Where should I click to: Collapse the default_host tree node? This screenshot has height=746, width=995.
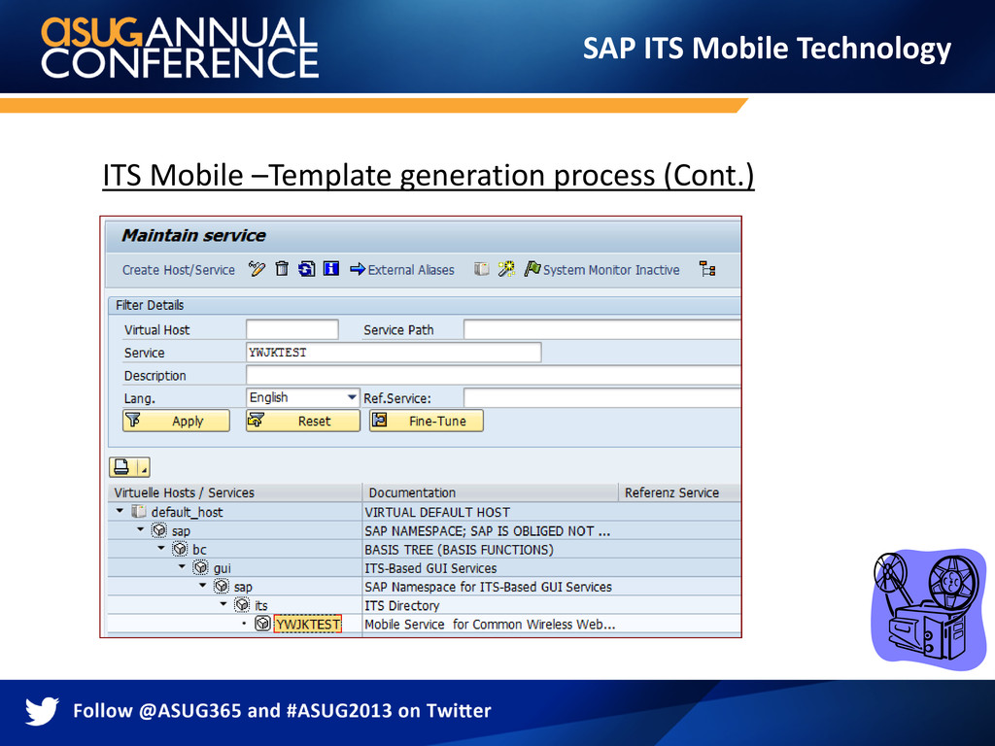[x=120, y=511]
